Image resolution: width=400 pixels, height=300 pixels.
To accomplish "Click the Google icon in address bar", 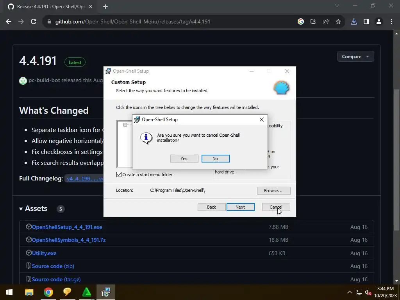I will coord(301,22).
